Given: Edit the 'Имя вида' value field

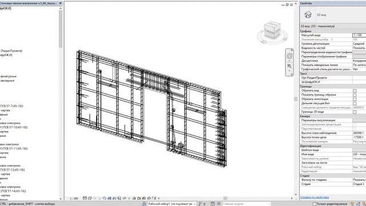Looking at the screenshot, I should click(x=359, y=154).
